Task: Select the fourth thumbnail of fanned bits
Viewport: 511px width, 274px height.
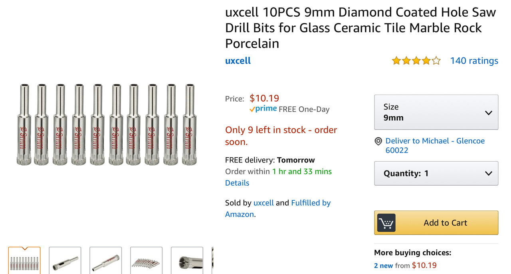Action: click(x=147, y=261)
